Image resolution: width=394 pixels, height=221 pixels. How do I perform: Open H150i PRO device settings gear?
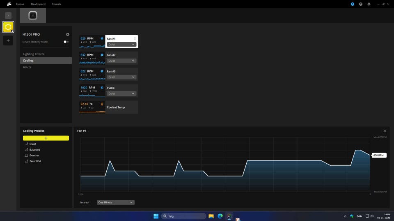68,34
